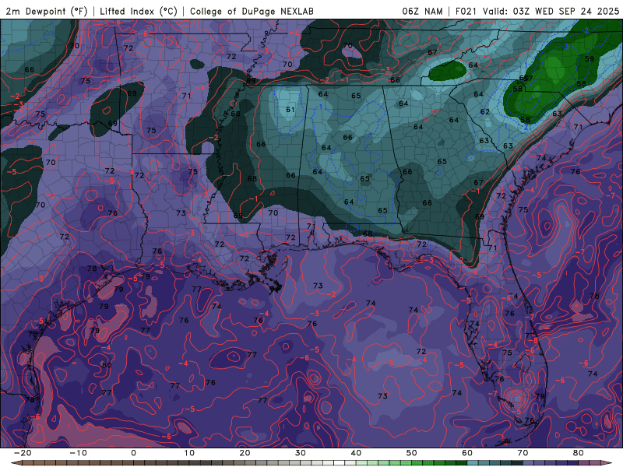The width and height of the screenshot is (623, 467).
Task: Click the "F021 Valid: 03Z WED SEP 24 2025" text
Action: click(537, 12)
